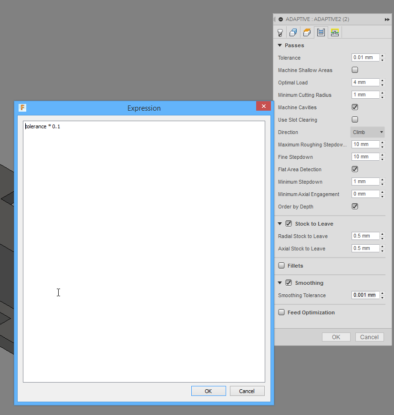The height and width of the screenshot is (415, 394).
Task: Confirm the Expression dialog with OK
Action: pos(208,391)
